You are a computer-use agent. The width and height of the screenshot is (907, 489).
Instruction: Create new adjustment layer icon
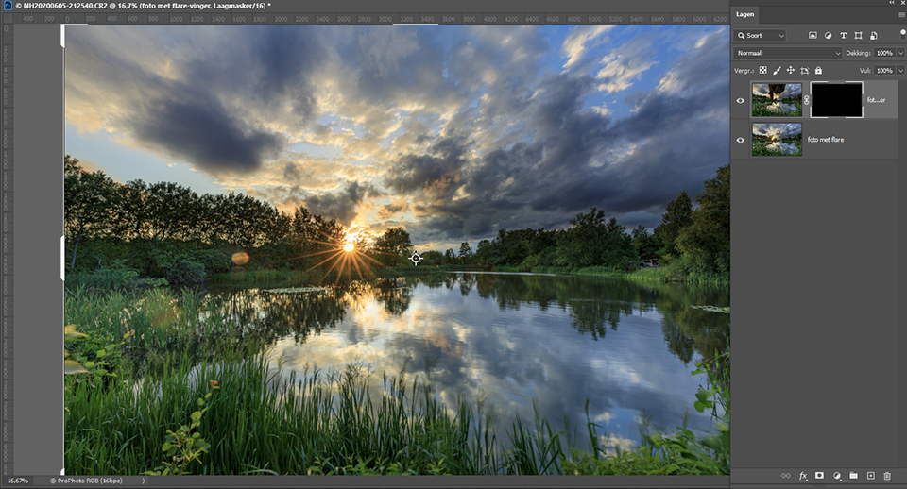point(836,476)
